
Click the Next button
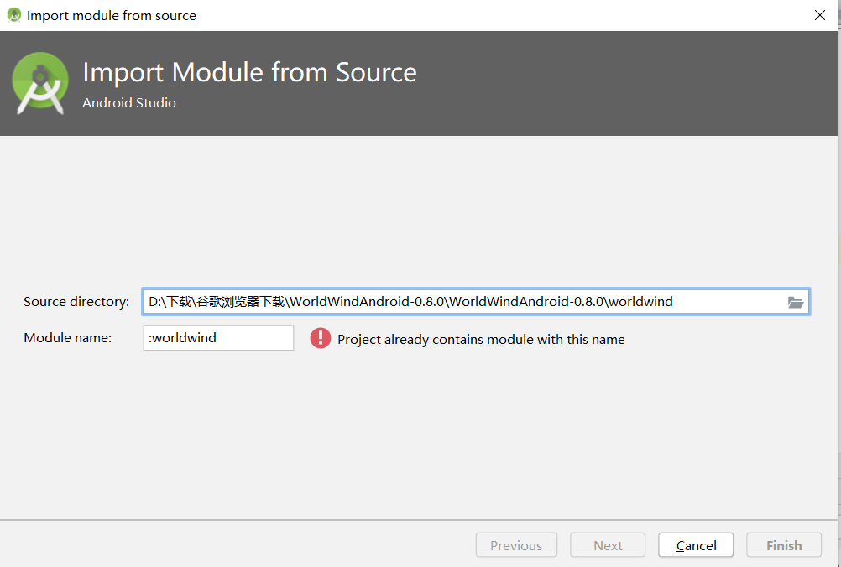(607, 544)
